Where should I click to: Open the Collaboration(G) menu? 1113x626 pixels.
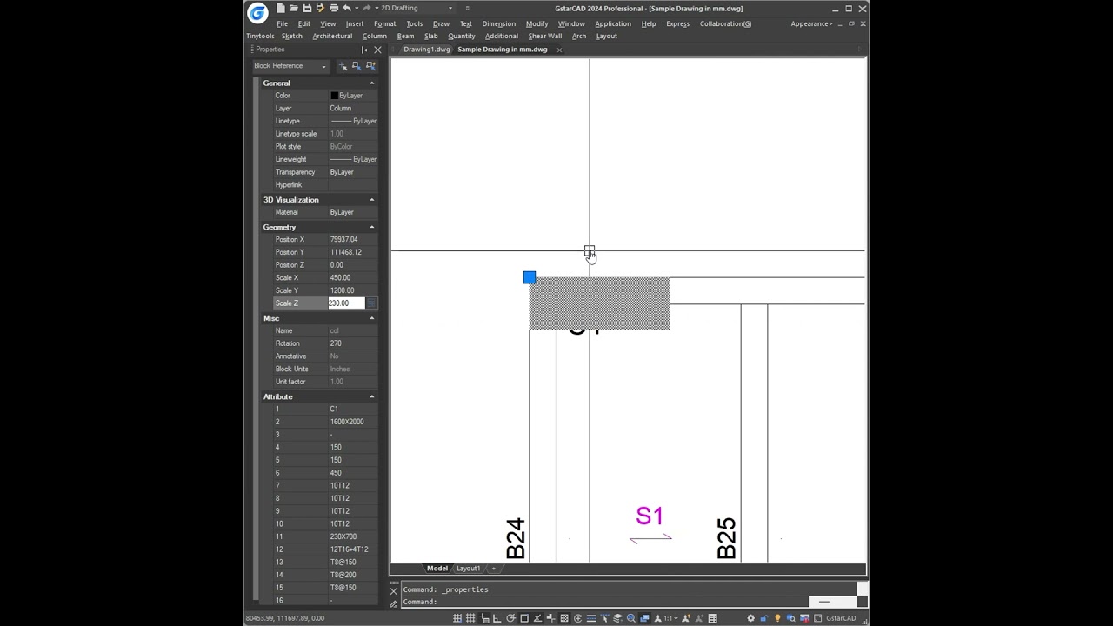[x=725, y=23]
